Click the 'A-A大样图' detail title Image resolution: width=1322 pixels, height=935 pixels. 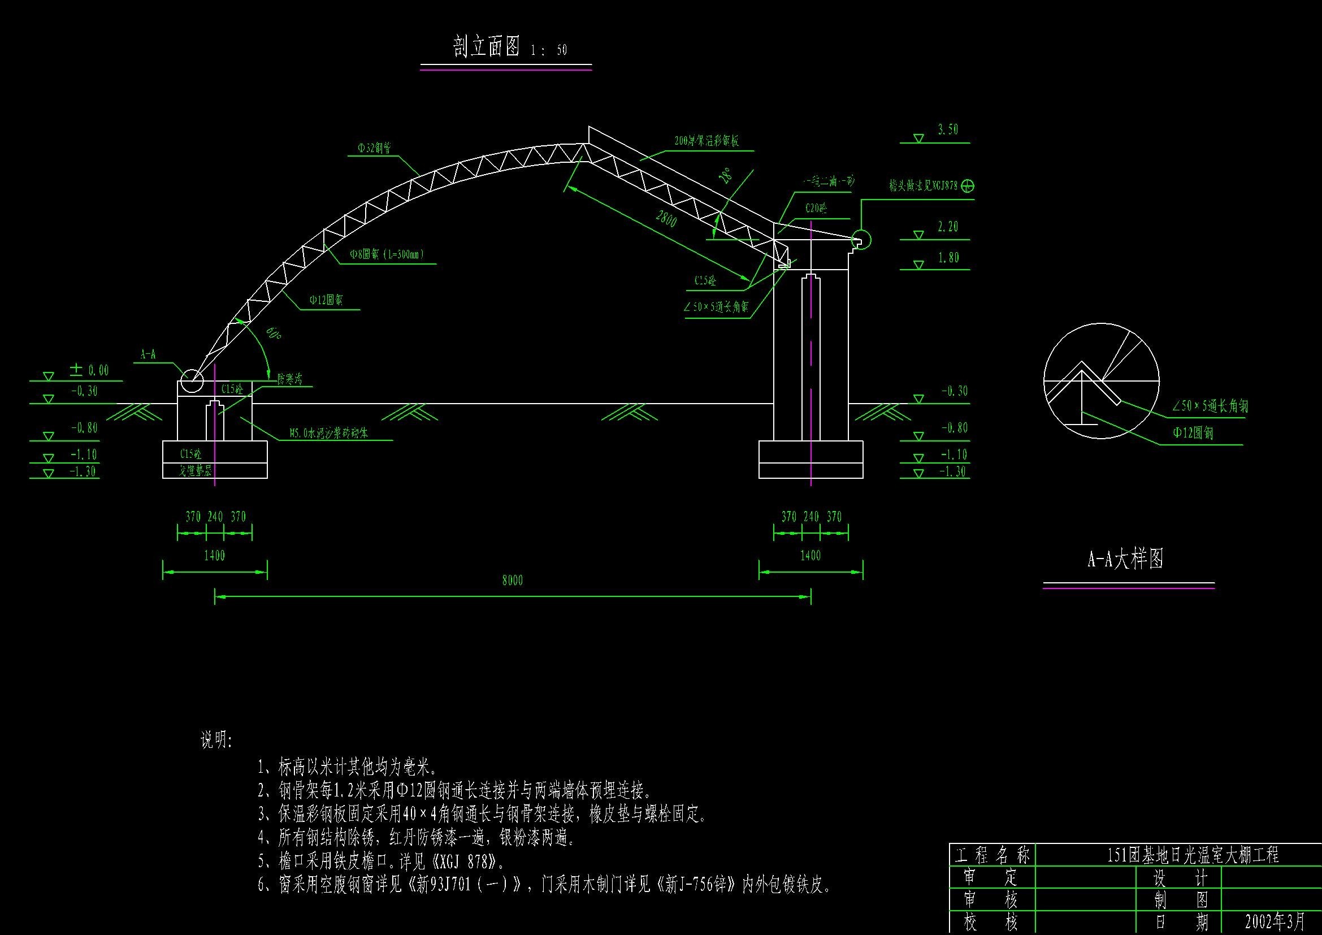[1126, 559]
